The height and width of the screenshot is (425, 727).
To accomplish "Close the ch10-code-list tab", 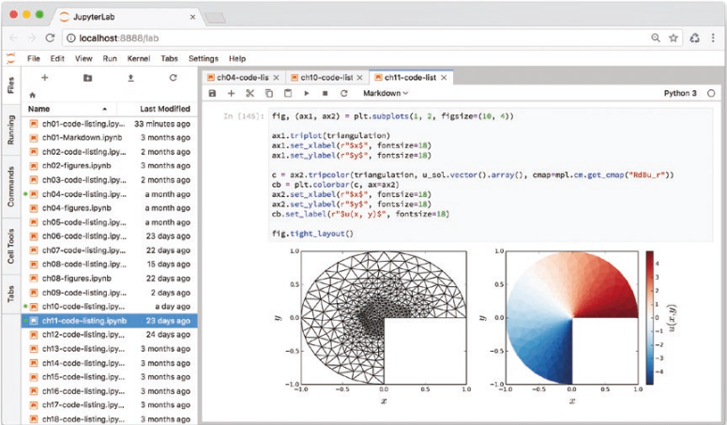I will tap(361, 77).
